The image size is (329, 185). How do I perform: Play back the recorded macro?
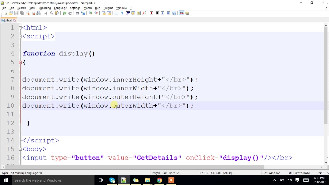pyautogui.click(x=163, y=13)
